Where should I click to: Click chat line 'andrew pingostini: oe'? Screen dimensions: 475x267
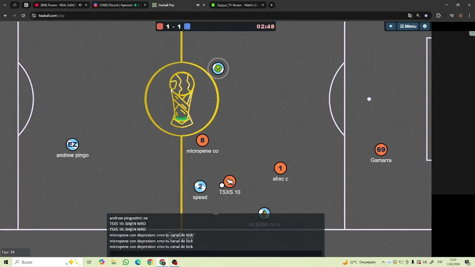pos(128,218)
